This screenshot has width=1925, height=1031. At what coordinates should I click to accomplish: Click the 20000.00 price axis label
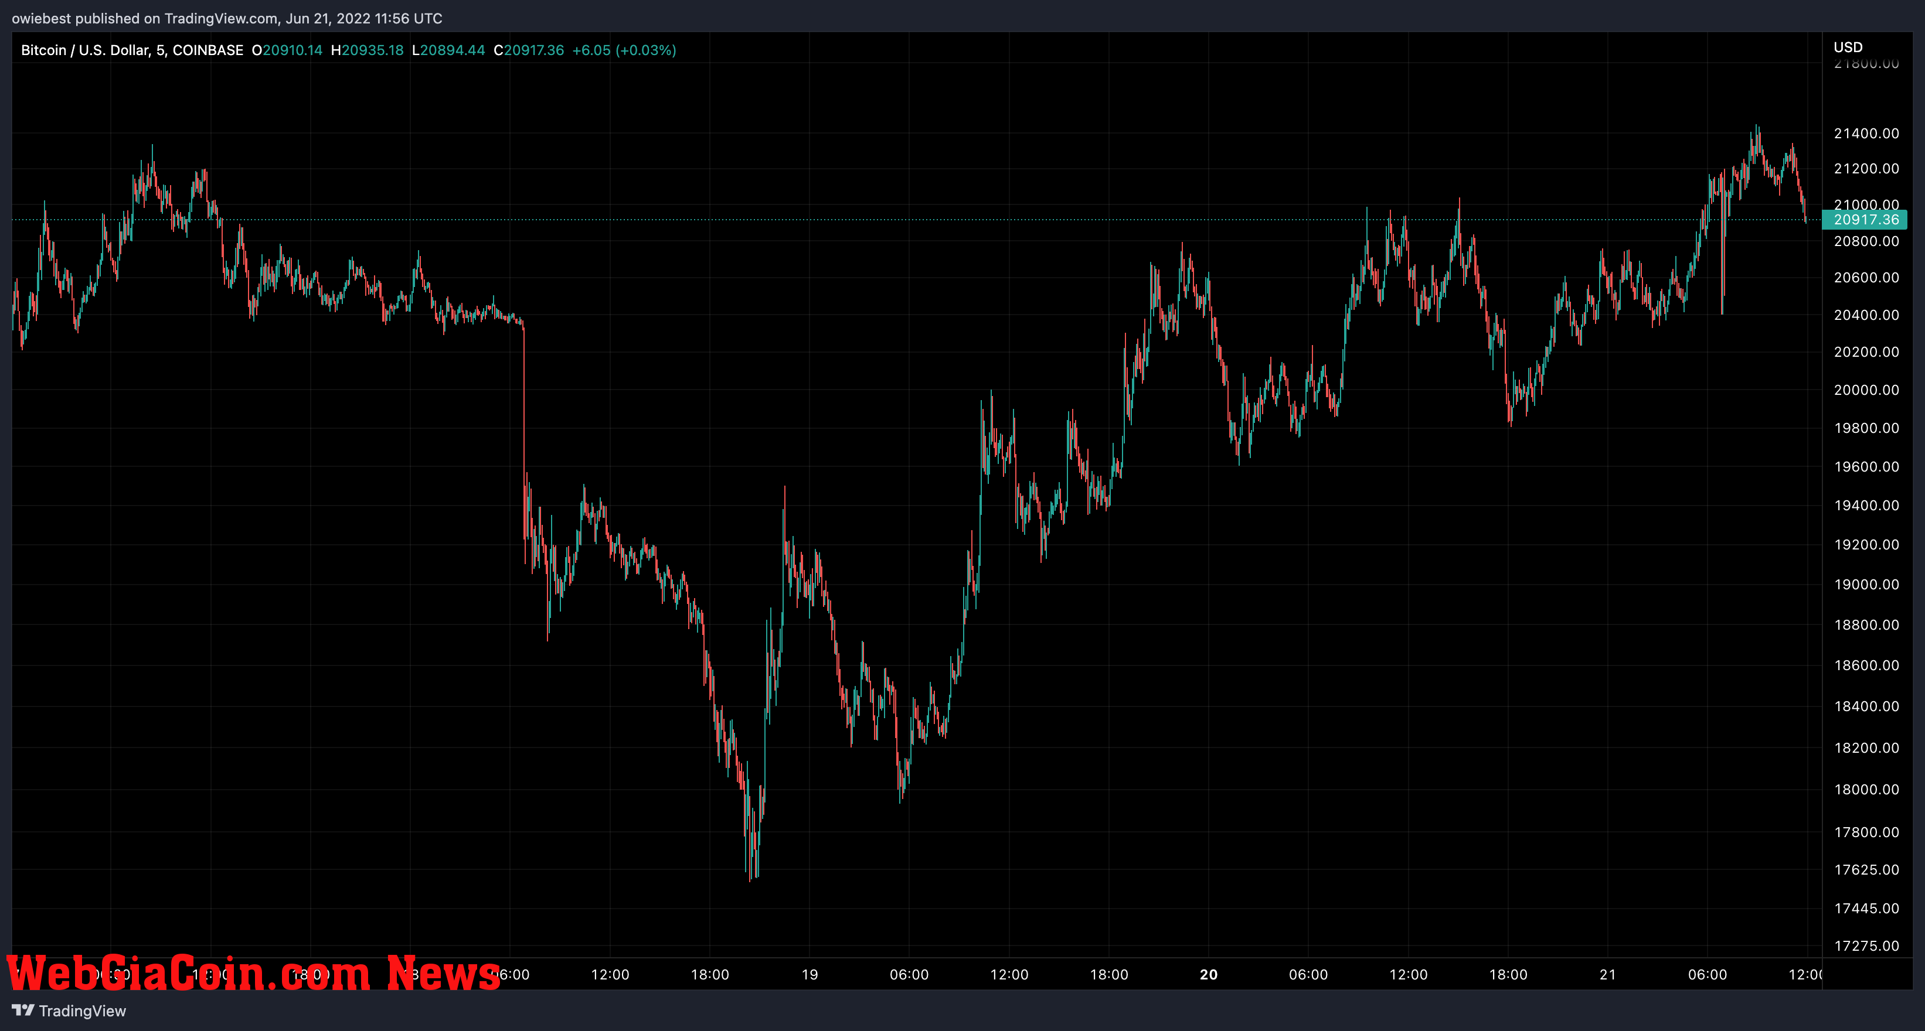[x=1866, y=391]
